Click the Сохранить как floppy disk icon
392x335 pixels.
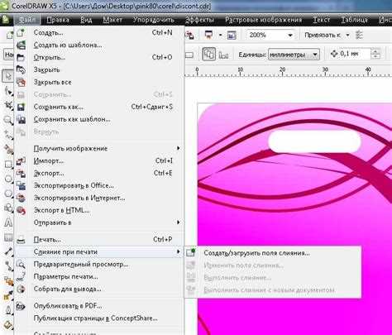[21, 107]
